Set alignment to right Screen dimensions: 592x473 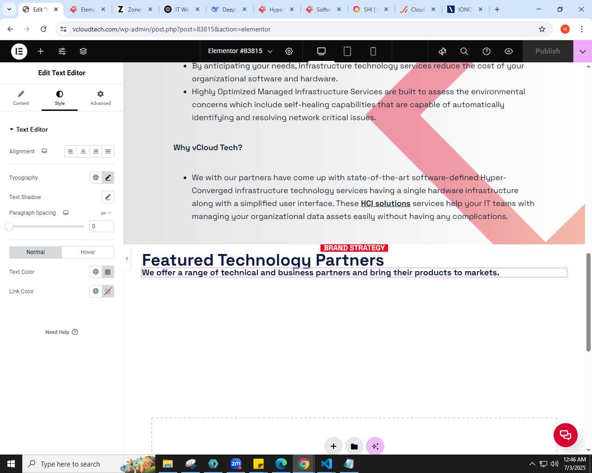[x=96, y=152]
